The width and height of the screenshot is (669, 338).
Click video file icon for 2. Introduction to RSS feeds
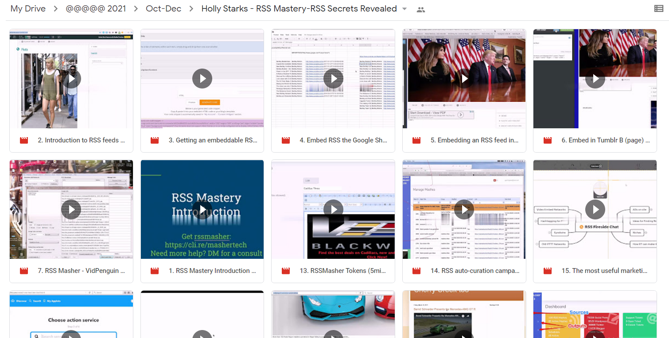[x=24, y=140]
